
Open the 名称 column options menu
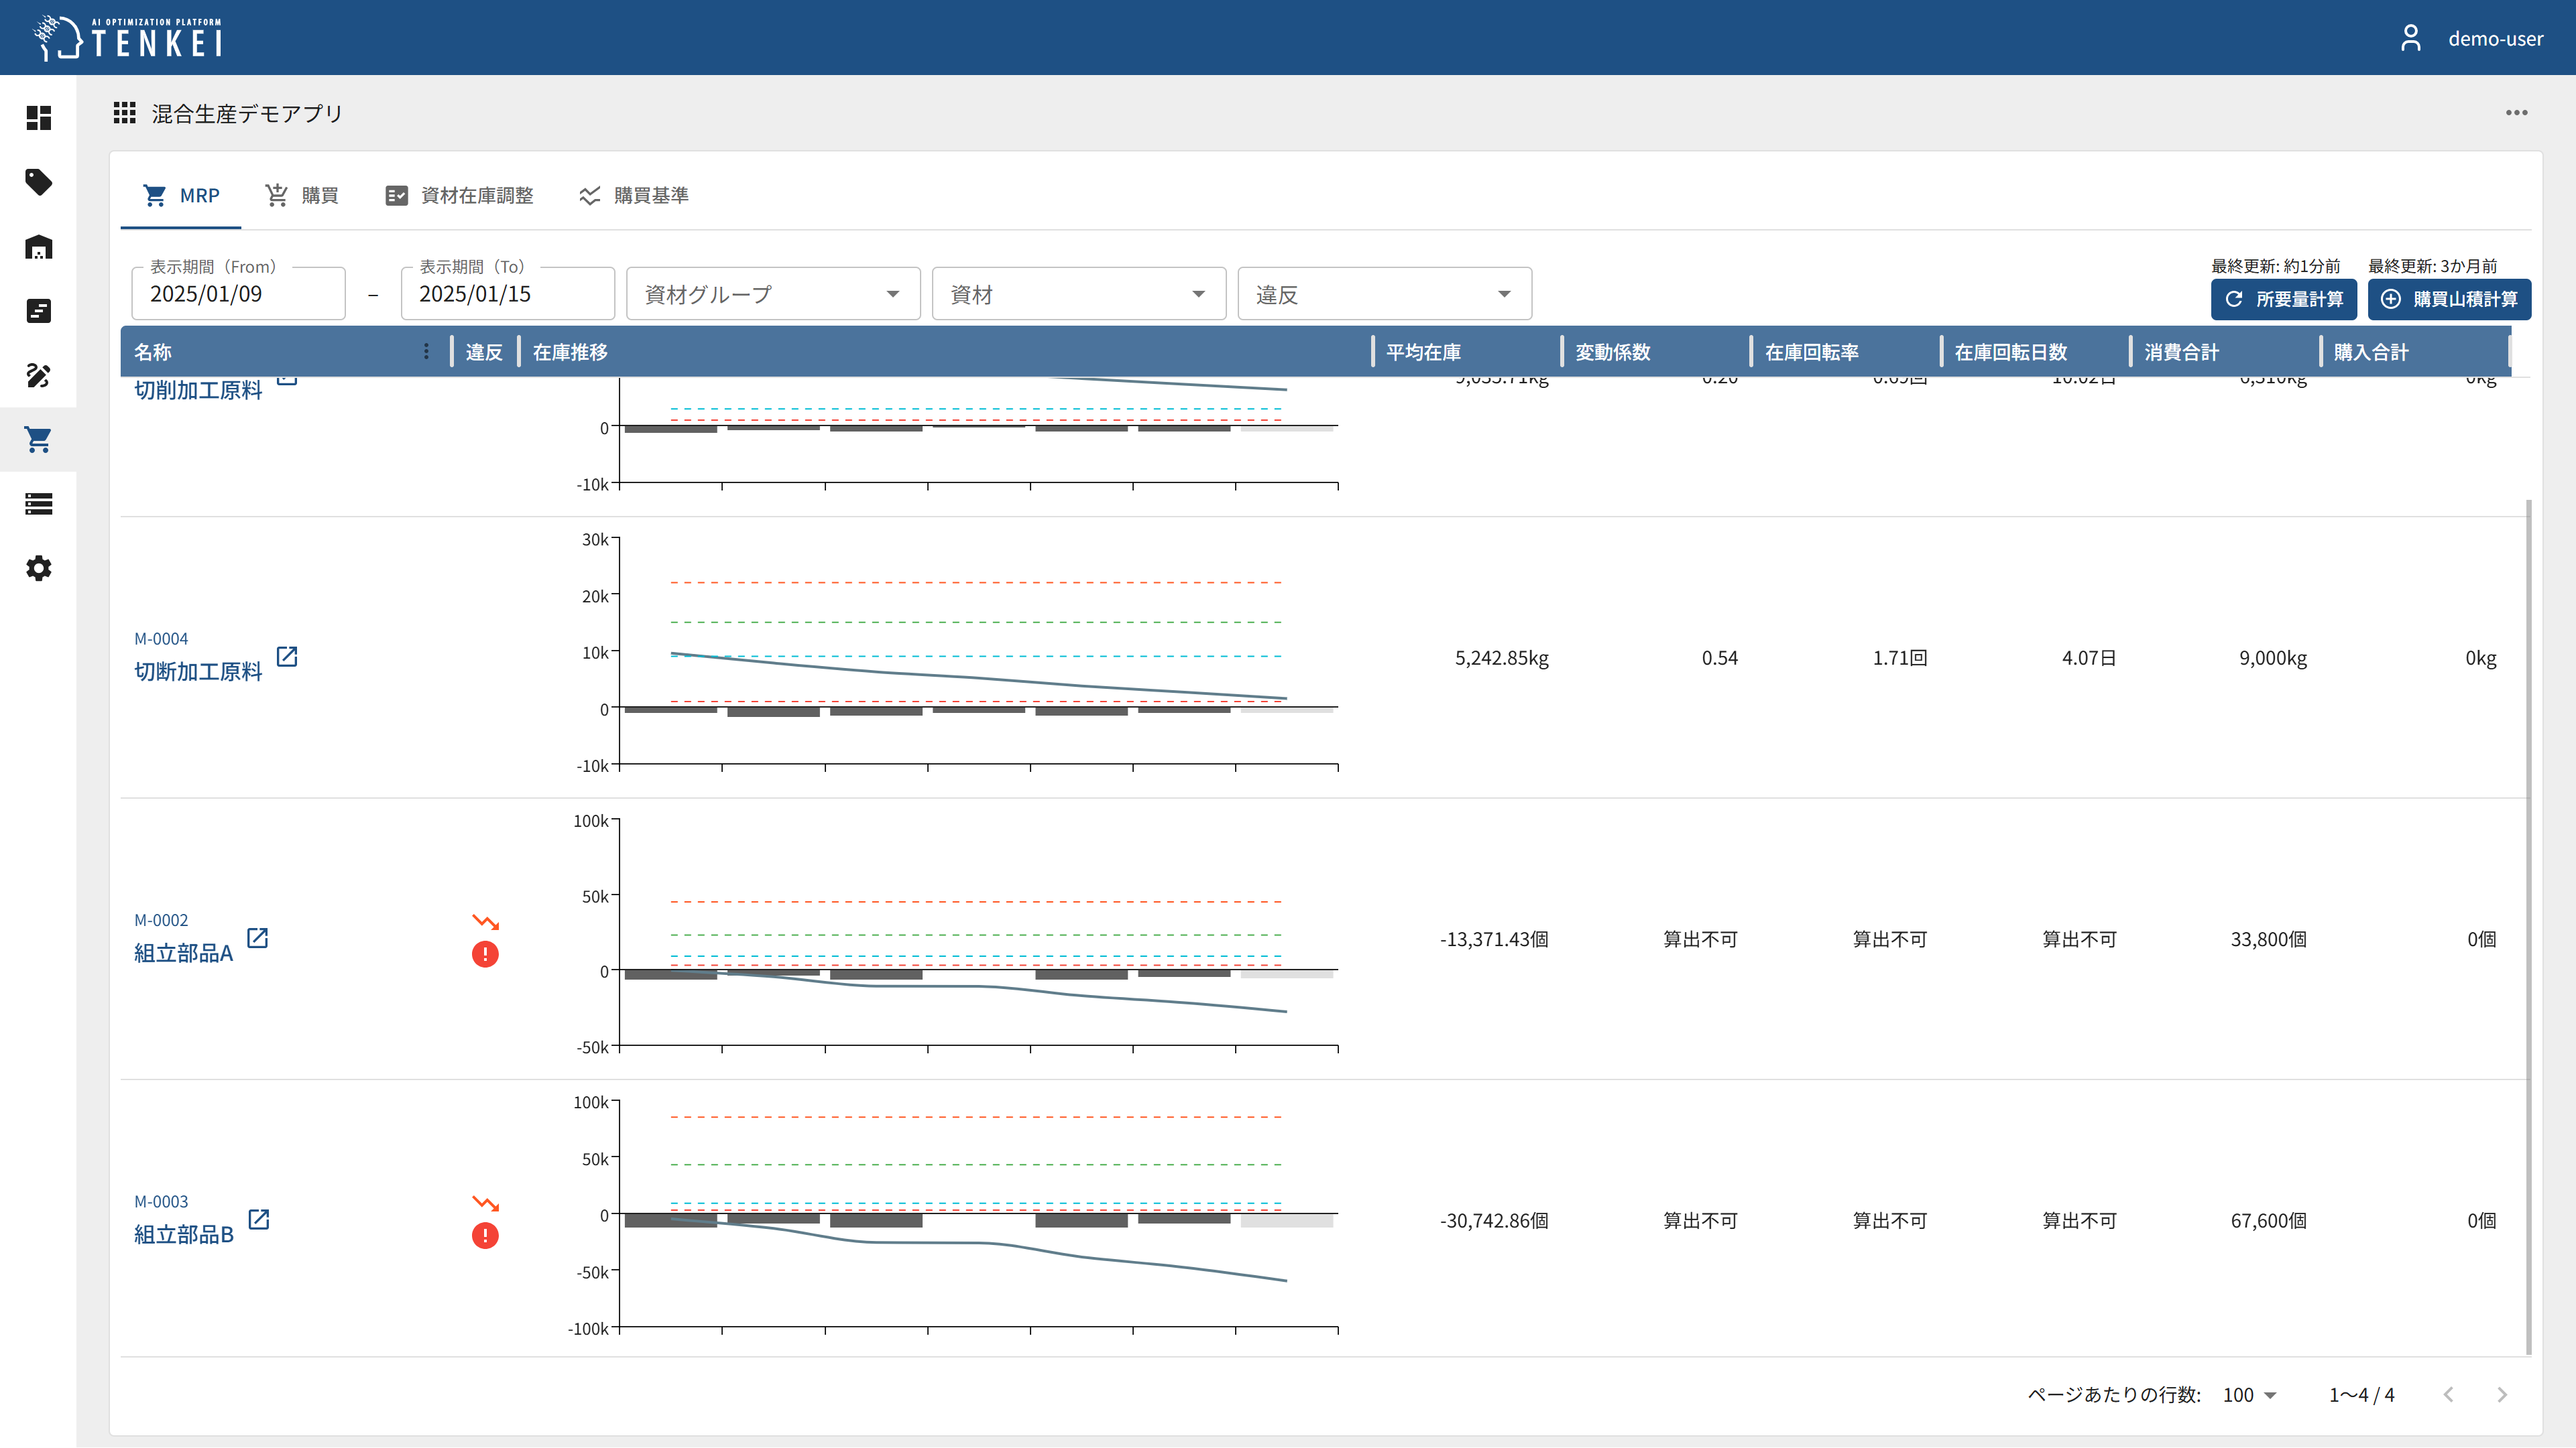tap(426, 352)
